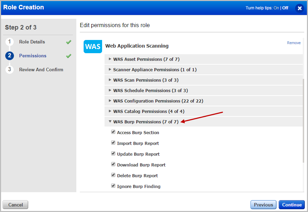Click the Cancel button
308x212 pixels.
pos(15,205)
